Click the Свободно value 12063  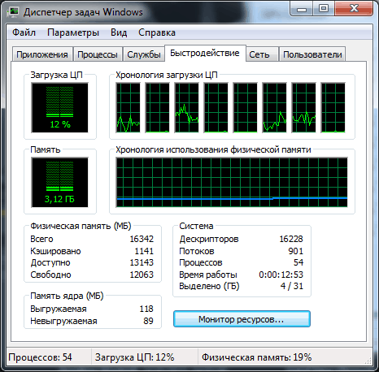pyautogui.click(x=142, y=275)
